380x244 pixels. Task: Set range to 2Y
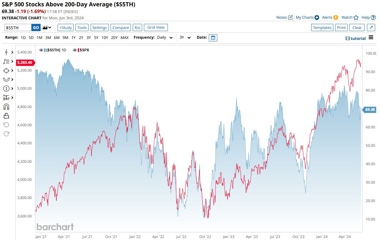click(81, 38)
